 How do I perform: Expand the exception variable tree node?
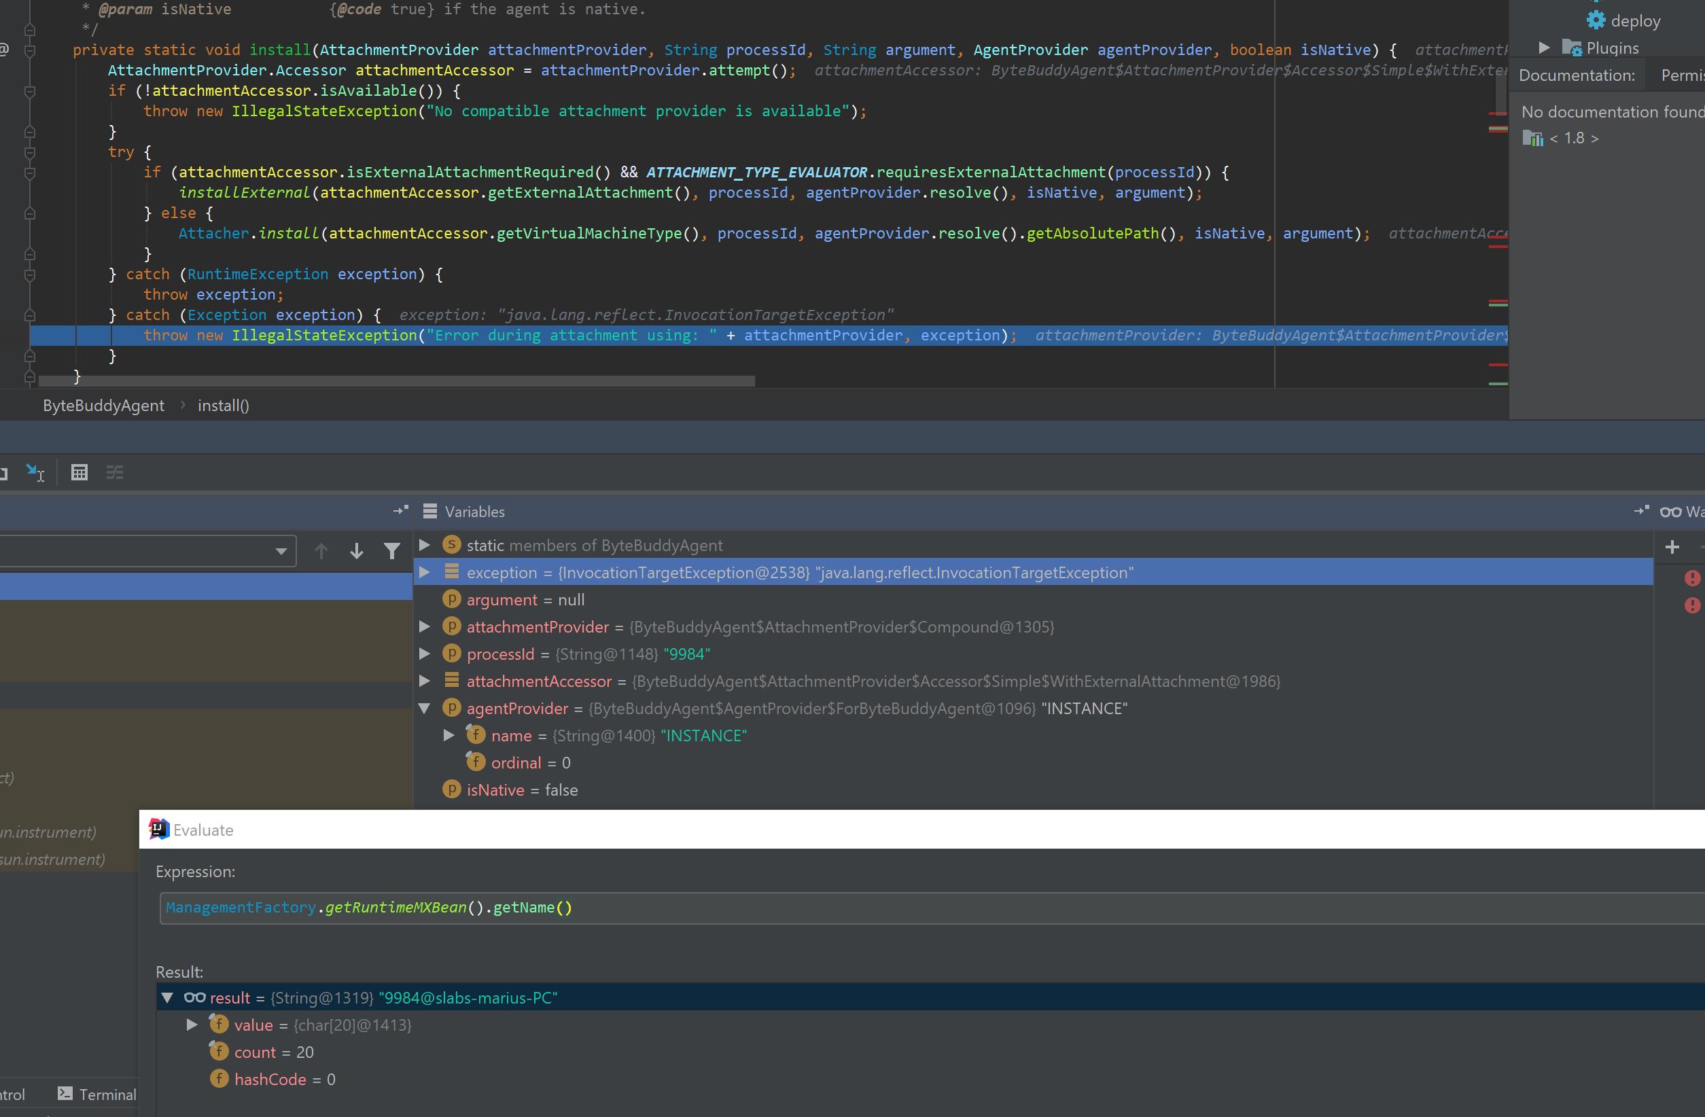[x=424, y=572]
